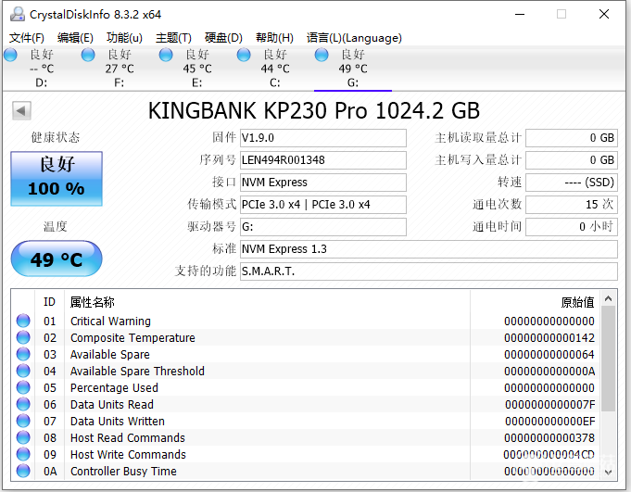
Task: Click status orb for Critical Warning row
Action: pyautogui.click(x=23, y=321)
